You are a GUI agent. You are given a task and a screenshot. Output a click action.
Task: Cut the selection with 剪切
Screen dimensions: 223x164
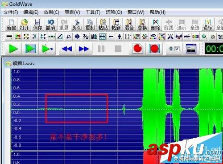pyautogui.click(x=77, y=25)
